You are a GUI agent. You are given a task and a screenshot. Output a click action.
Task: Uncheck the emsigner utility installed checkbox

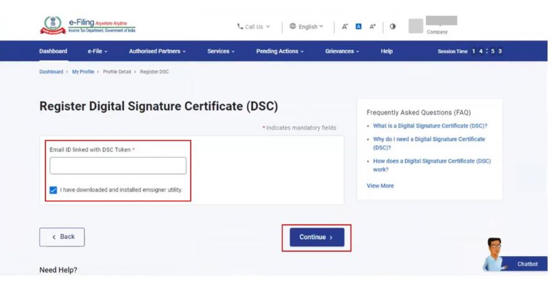click(x=53, y=190)
